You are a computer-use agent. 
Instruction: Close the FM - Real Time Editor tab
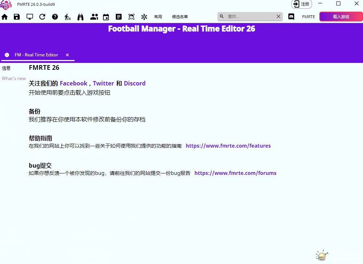click(67, 55)
